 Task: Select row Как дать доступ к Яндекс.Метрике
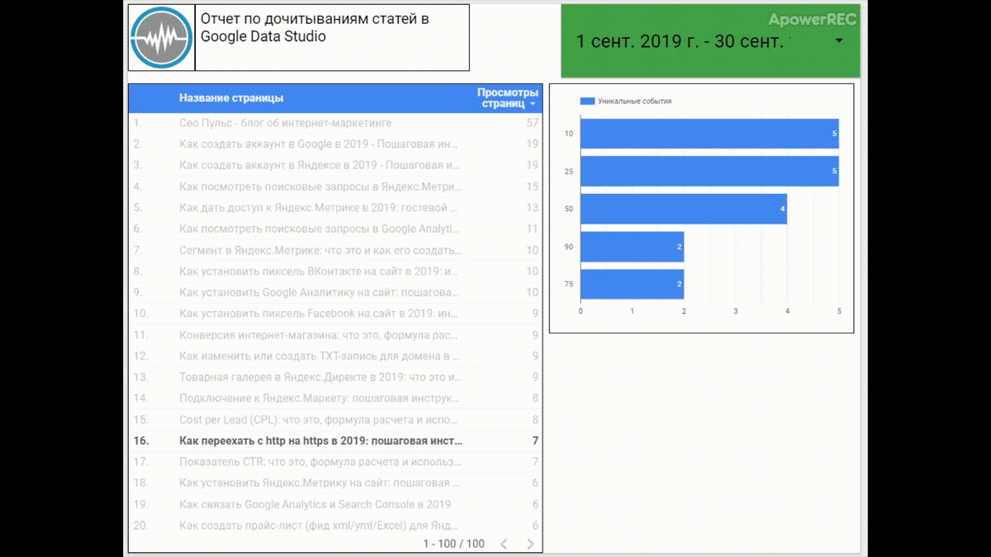click(334, 208)
